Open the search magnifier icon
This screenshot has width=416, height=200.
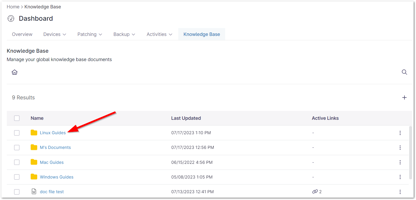click(x=404, y=72)
